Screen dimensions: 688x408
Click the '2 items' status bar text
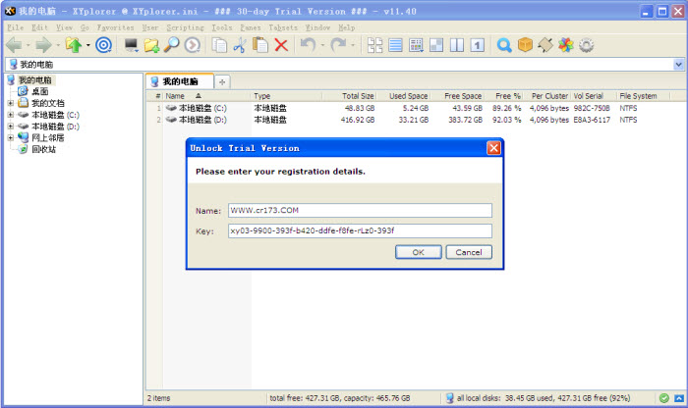(x=159, y=398)
